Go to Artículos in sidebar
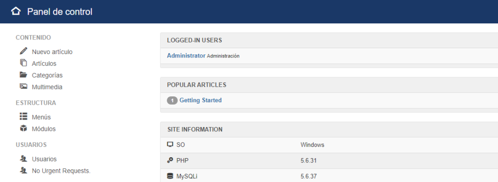The width and height of the screenshot is (498, 182). pyautogui.click(x=44, y=64)
